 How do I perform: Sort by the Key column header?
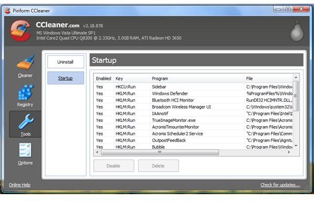point(131,78)
